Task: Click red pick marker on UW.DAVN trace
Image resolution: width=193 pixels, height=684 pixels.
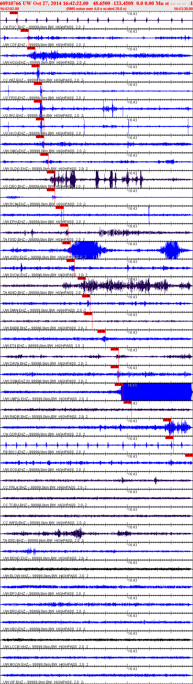Action: [x=115, y=349]
